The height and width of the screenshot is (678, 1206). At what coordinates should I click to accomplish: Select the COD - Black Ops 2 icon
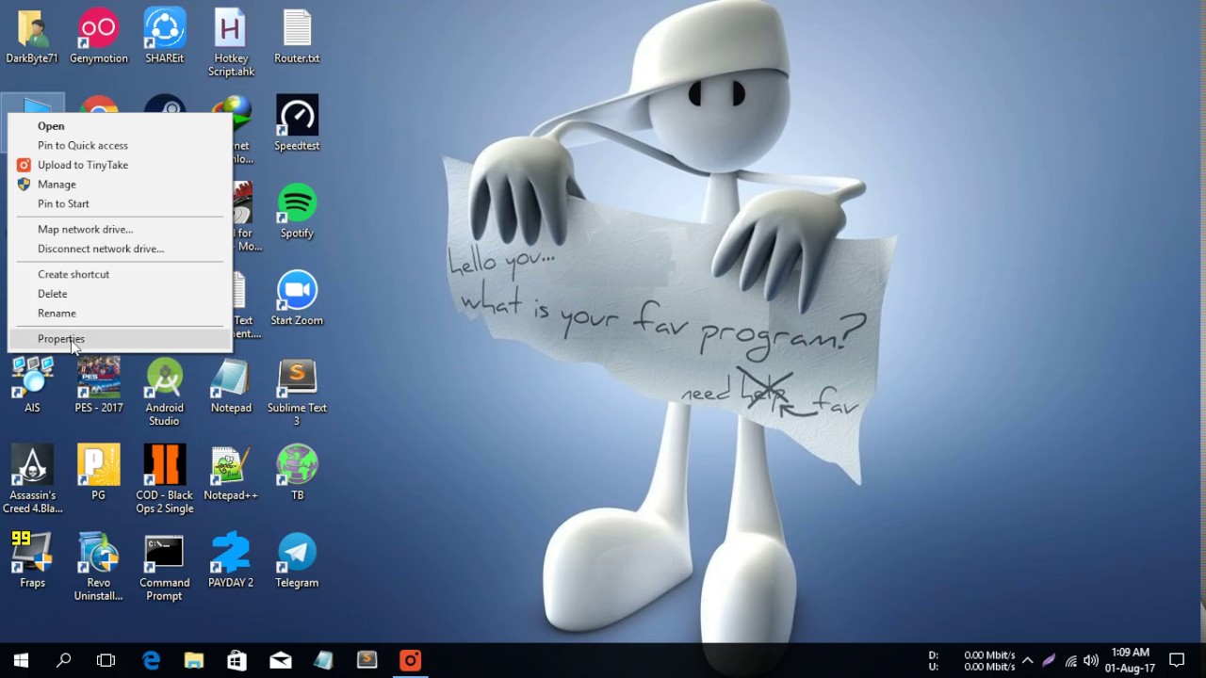165,479
